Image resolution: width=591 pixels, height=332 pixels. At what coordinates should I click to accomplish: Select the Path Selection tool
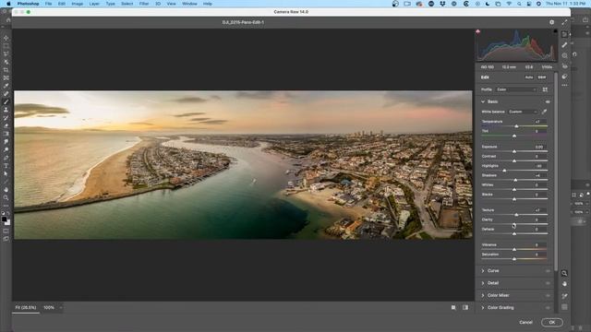pos(6,173)
